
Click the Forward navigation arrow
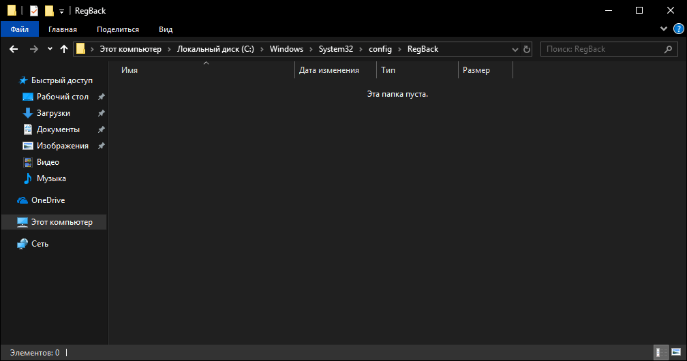point(34,49)
